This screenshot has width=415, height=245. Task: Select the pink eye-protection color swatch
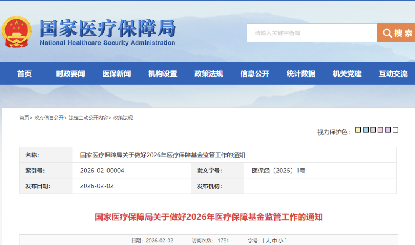(380, 130)
